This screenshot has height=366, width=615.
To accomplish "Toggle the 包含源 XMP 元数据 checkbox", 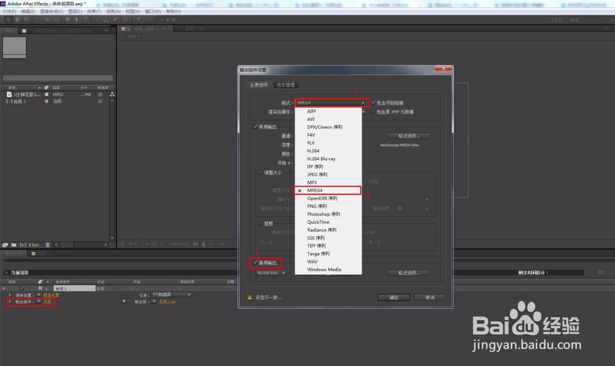I will pyautogui.click(x=373, y=112).
